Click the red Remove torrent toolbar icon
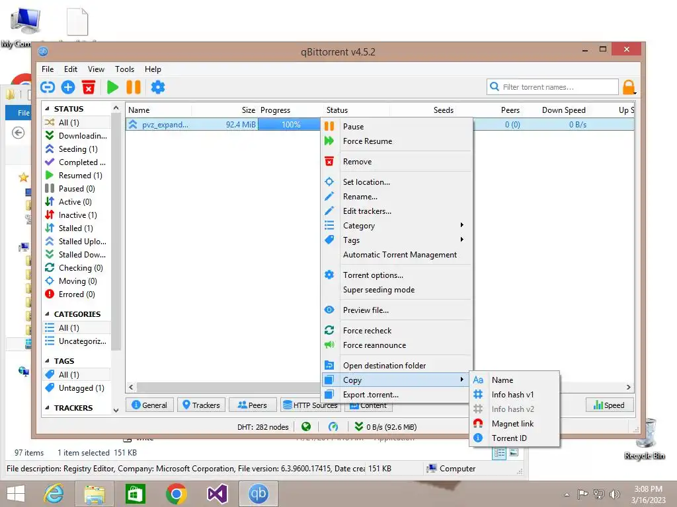Viewport: 677px width, 507px height. [x=89, y=88]
